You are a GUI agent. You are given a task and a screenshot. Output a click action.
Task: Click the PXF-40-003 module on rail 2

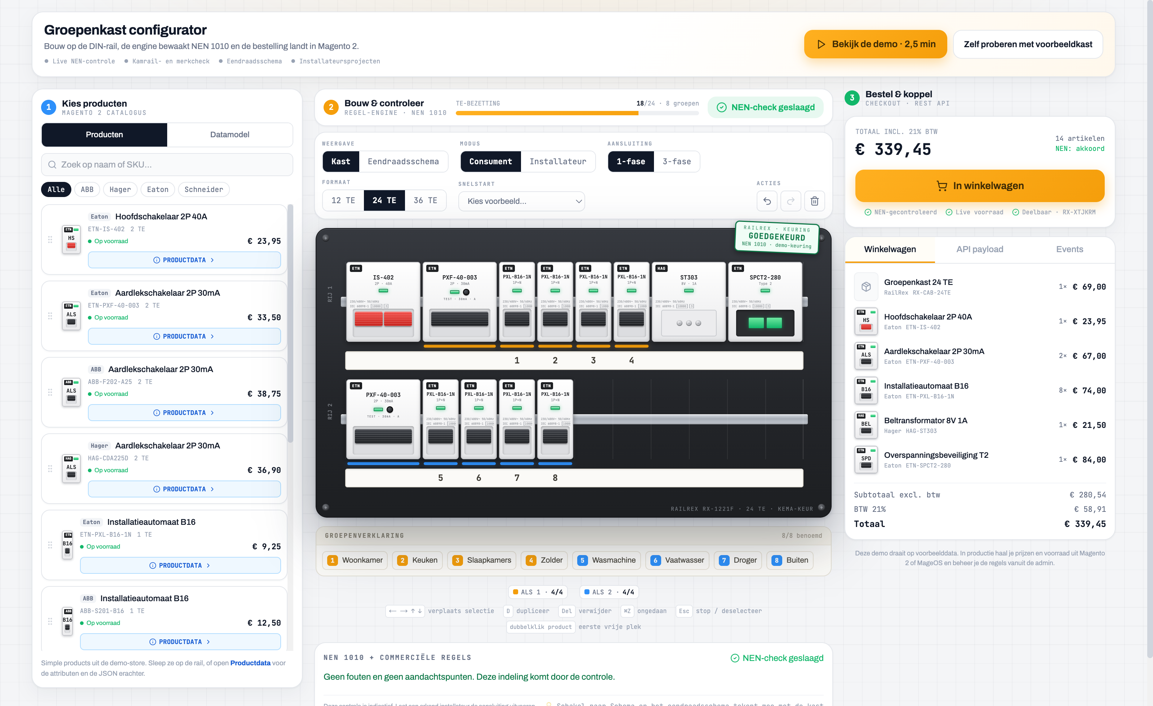pyautogui.click(x=383, y=419)
